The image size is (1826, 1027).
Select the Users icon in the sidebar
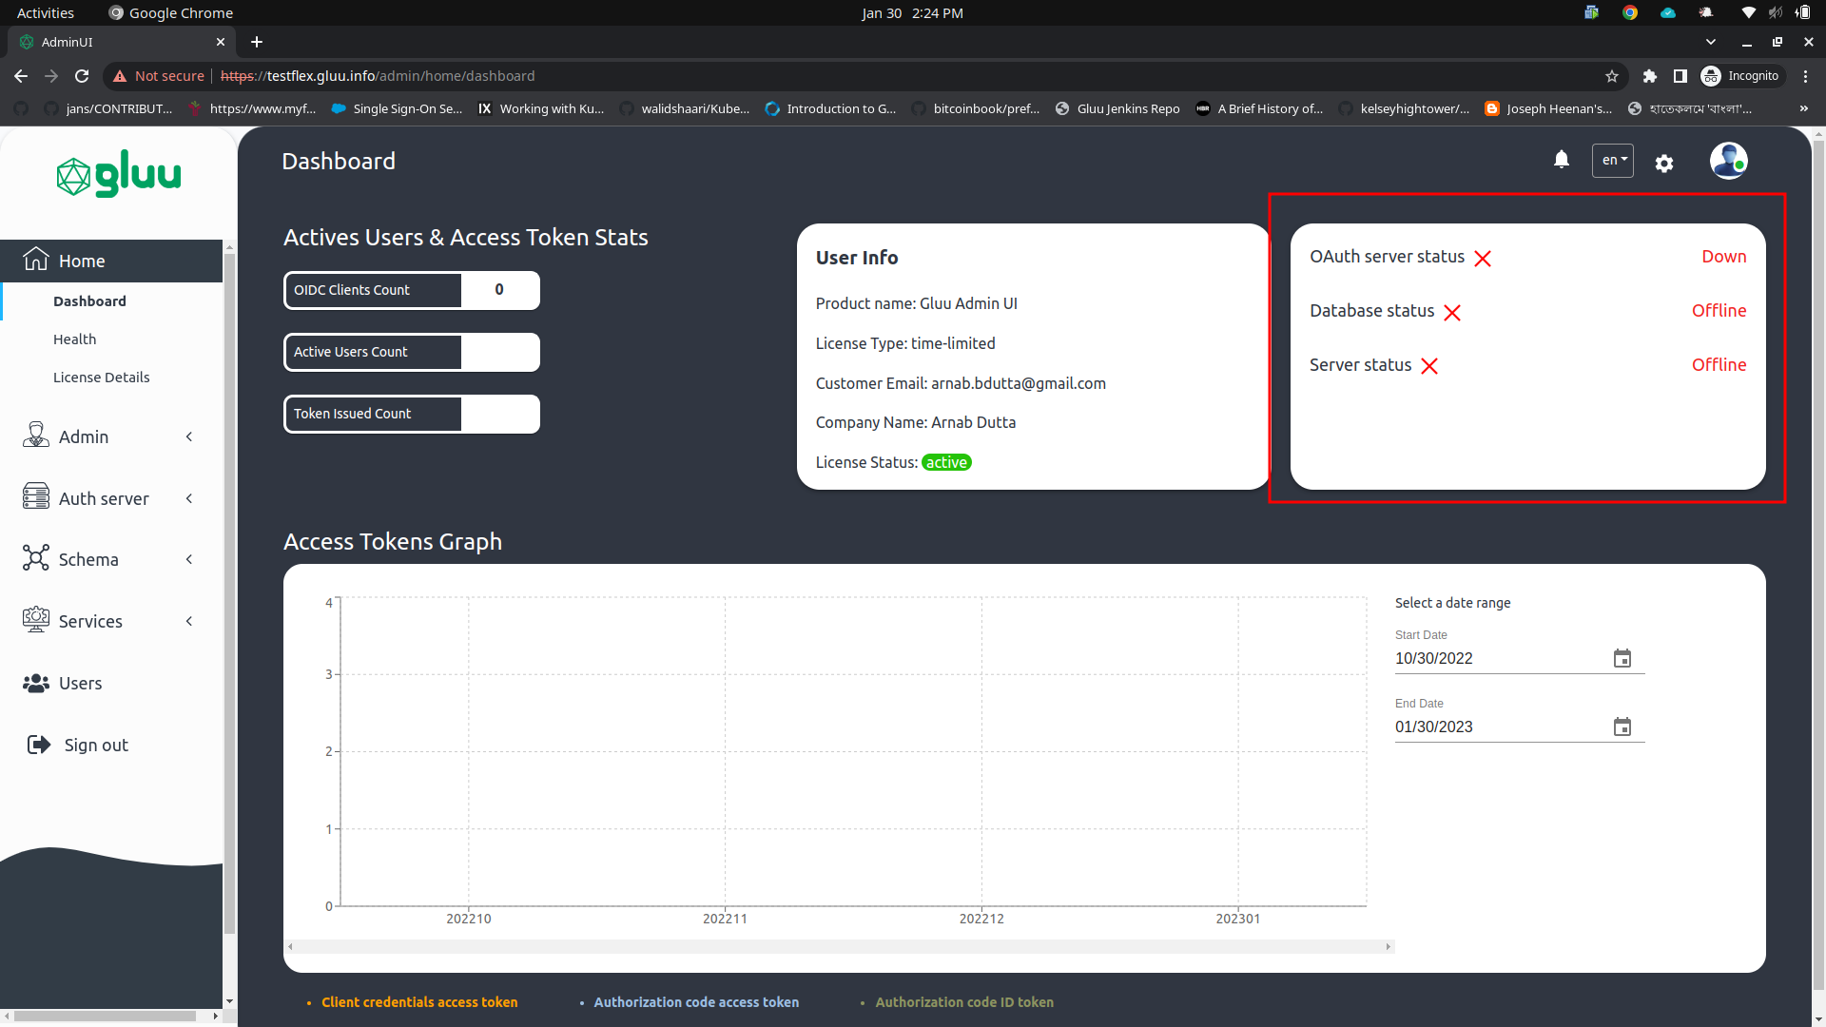click(35, 683)
